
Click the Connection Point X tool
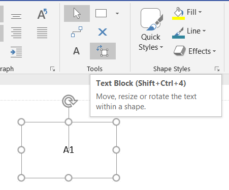(103, 32)
